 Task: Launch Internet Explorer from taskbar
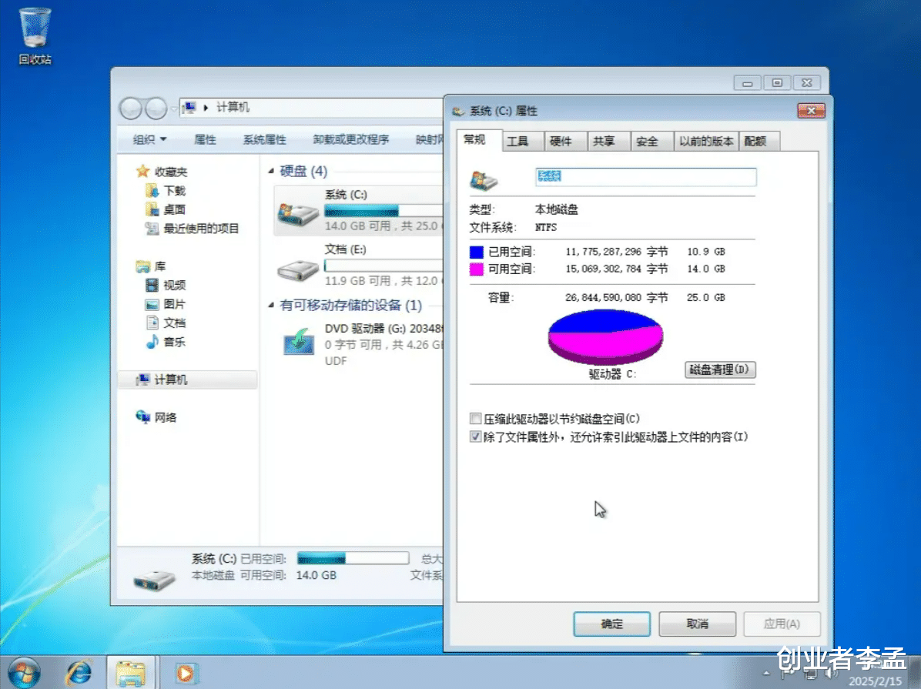(x=78, y=673)
